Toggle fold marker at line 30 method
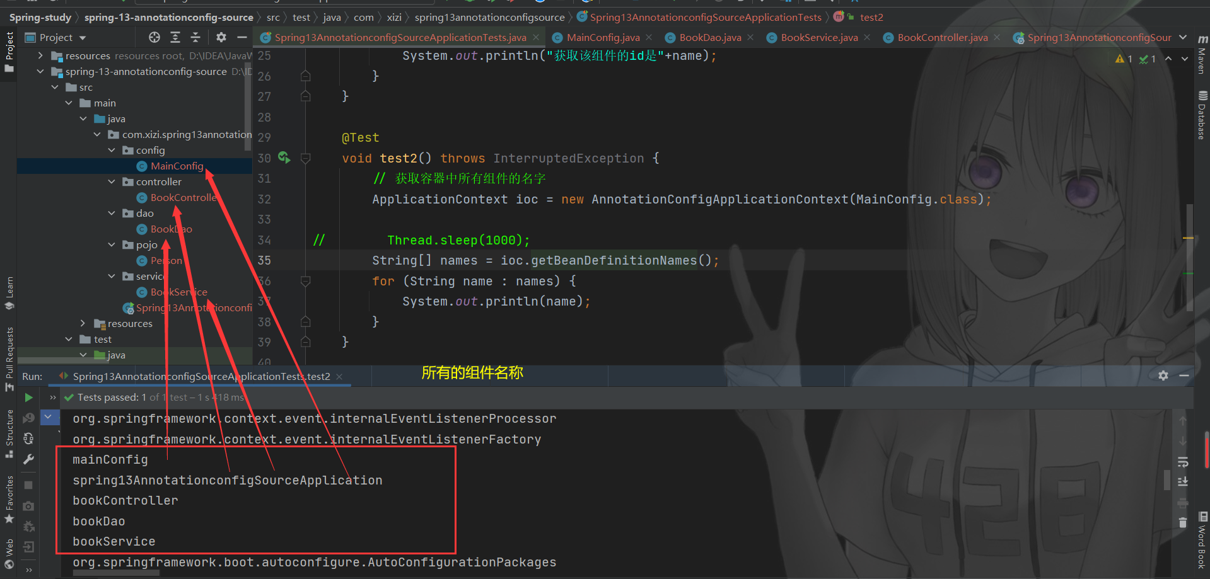The image size is (1210, 579). click(305, 158)
